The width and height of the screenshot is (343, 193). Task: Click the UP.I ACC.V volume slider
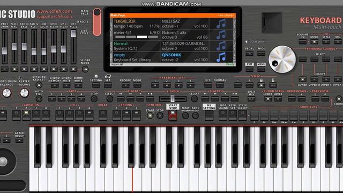tap(73, 47)
